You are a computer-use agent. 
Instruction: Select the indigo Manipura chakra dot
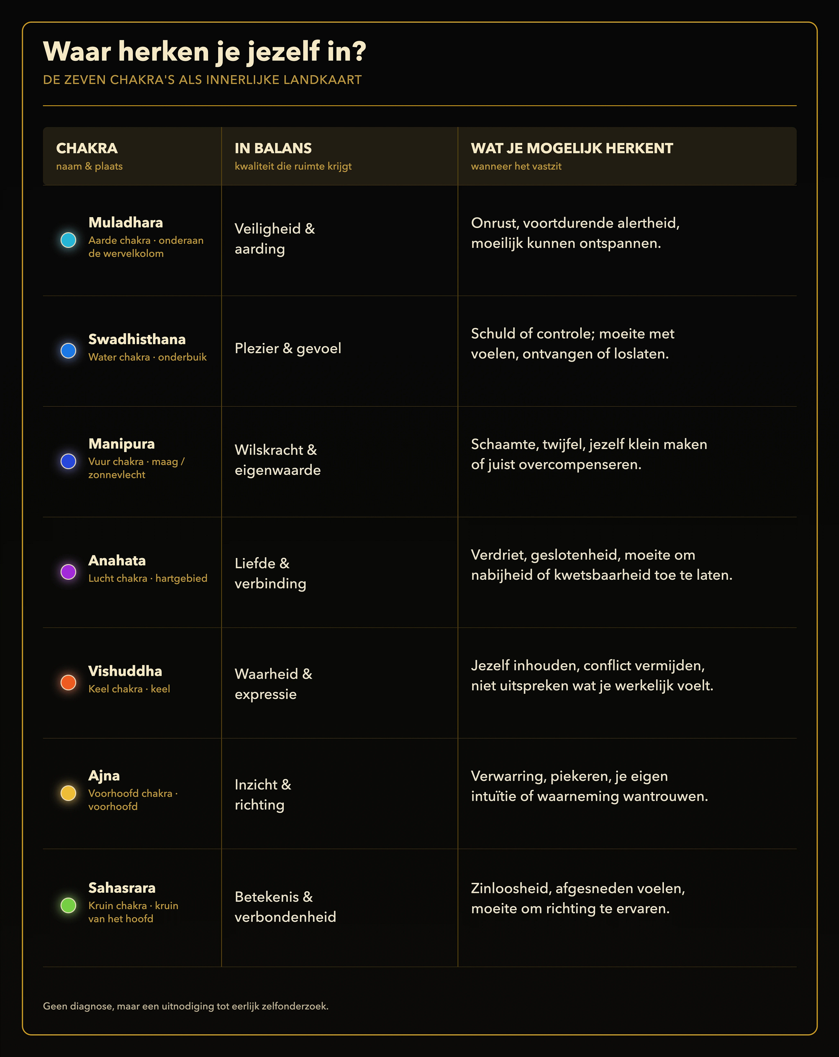coord(68,461)
